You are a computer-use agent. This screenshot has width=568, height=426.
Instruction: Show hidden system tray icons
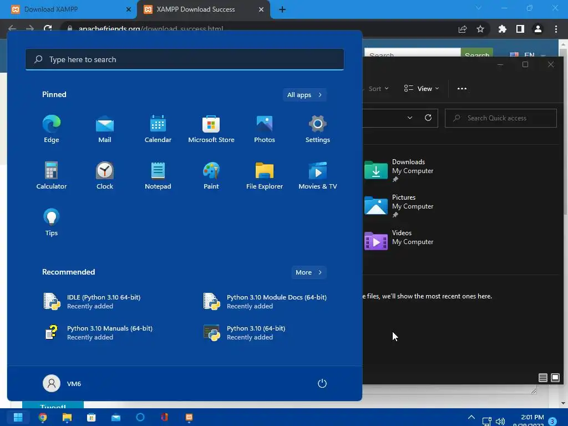click(x=471, y=417)
